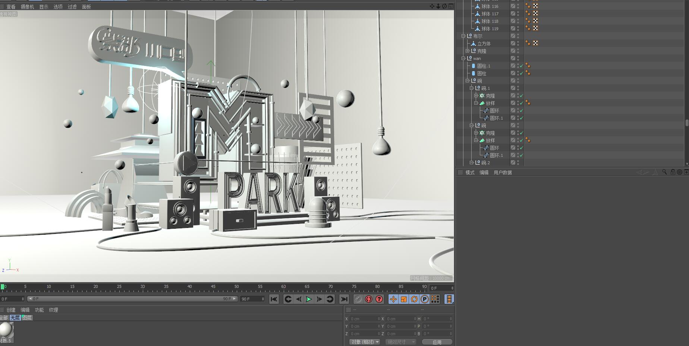This screenshot has height=346, width=689.
Task: Click the attribute manager search magnifier
Action: pos(664,172)
